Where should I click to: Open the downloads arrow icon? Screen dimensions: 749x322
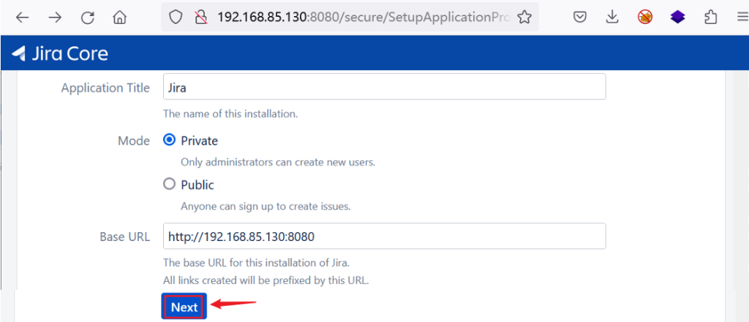(612, 18)
